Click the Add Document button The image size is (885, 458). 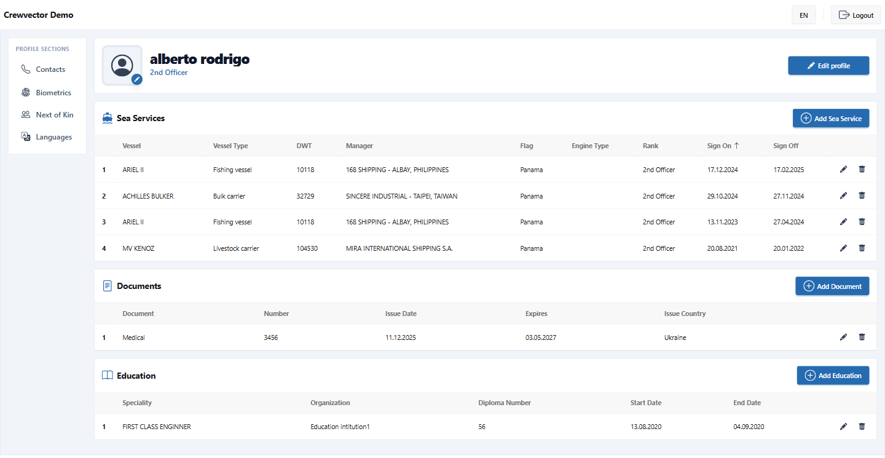click(832, 286)
